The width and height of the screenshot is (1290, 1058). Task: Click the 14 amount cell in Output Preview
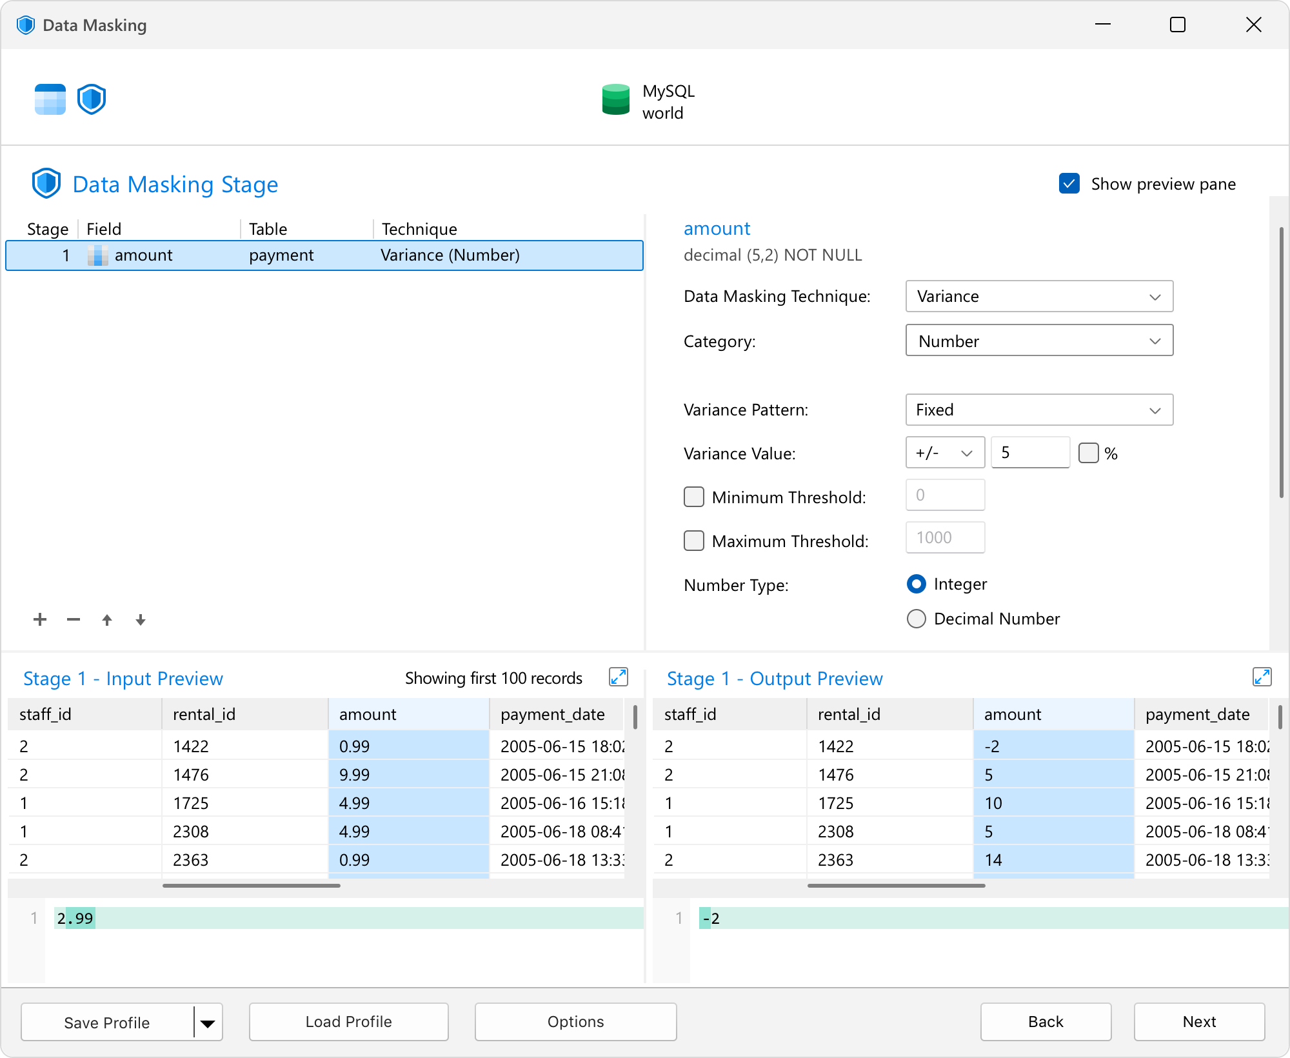(x=1054, y=859)
